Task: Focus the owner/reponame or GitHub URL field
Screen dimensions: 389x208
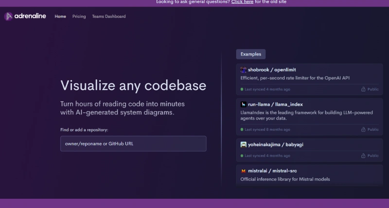Action: (x=133, y=144)
